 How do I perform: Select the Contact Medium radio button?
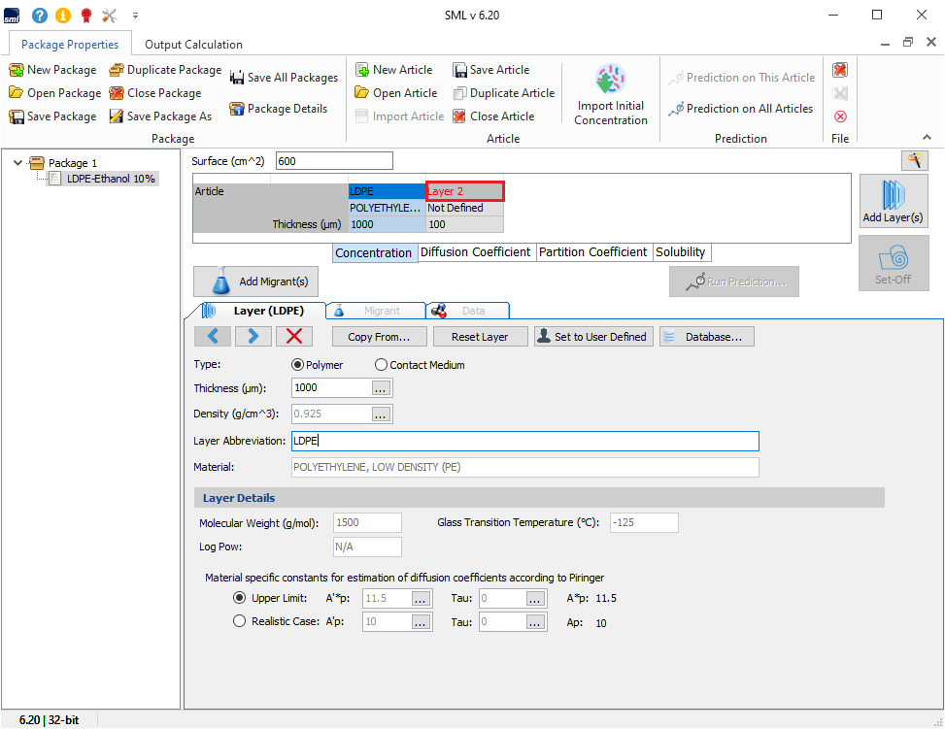[382, 365]
